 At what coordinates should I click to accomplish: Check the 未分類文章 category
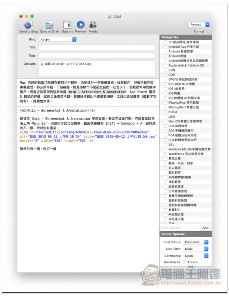[x=165, y=215]
